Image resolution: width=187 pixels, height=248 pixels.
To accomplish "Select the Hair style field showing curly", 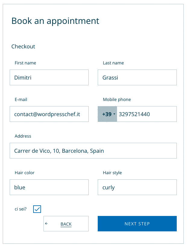I will 137,188.
